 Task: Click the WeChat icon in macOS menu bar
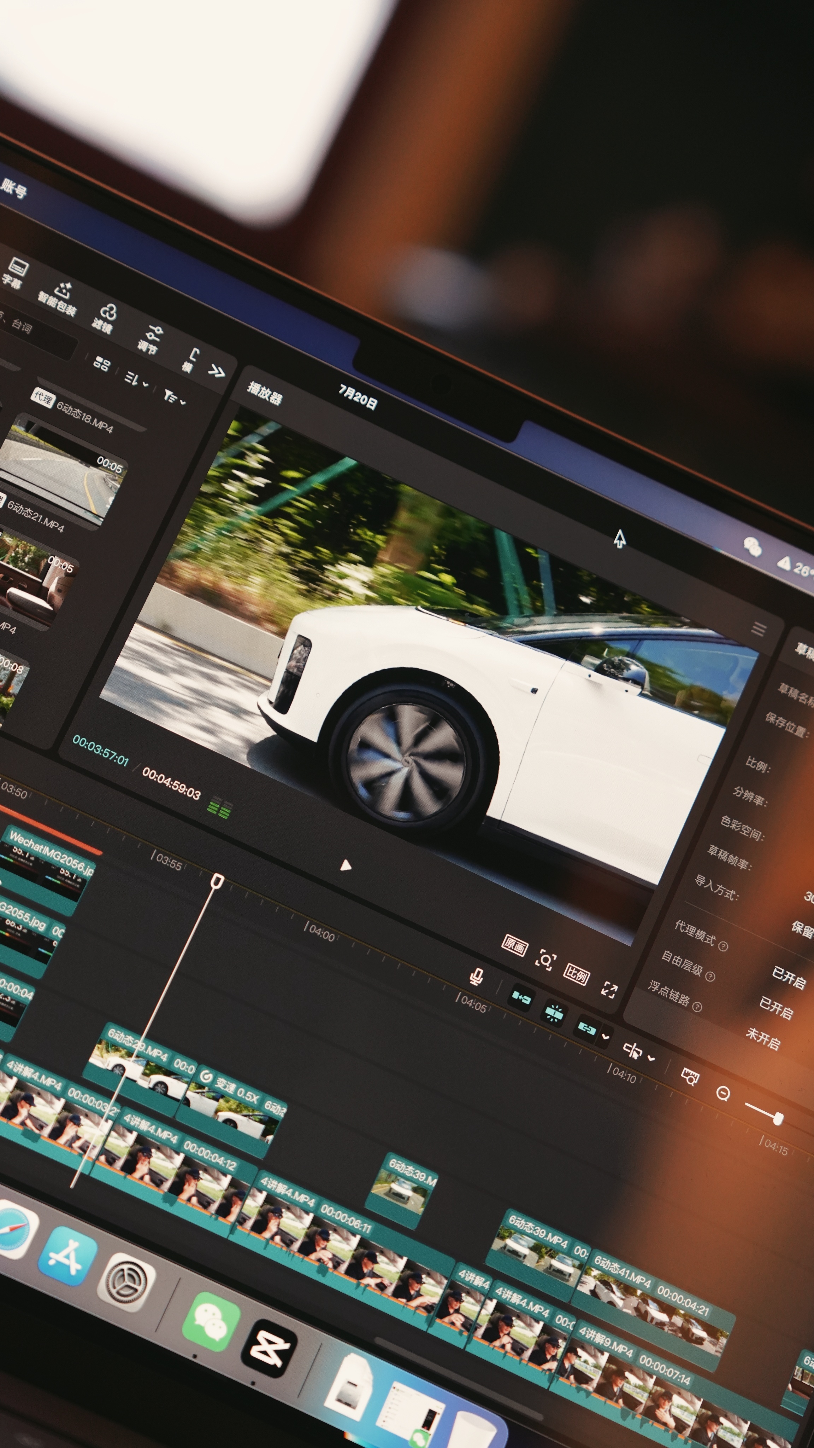pyautogui.click(x=752, y=546)
